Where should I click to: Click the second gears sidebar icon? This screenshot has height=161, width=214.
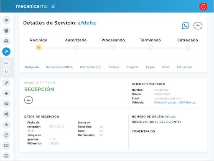pyautogui.click(x=6, y=114)
